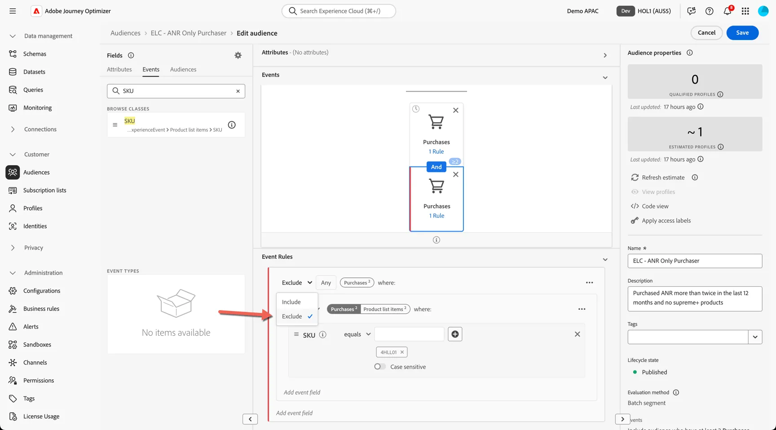
Task: Open Queries in the sidebar
Action: 33,90
